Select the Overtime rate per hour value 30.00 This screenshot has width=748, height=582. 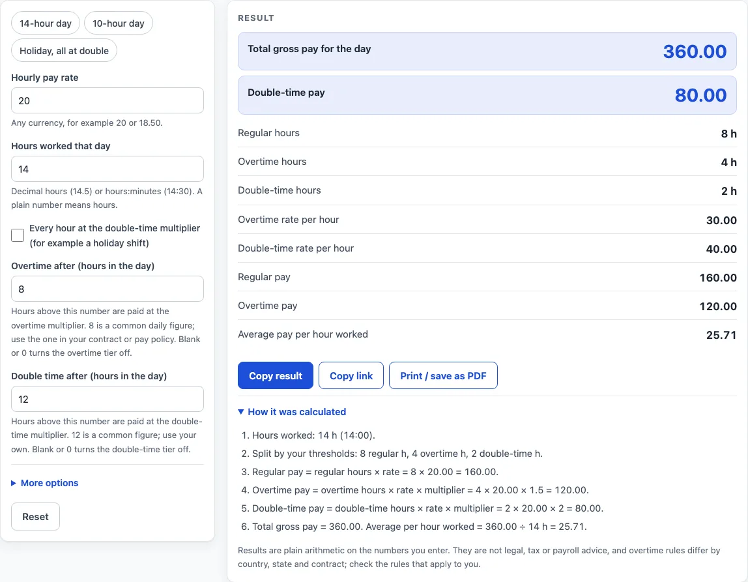click(x=721, y=220)
